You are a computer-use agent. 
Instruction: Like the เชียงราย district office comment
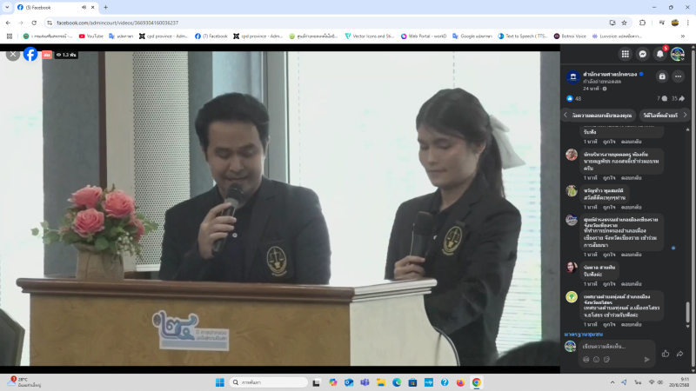point(609,255)
